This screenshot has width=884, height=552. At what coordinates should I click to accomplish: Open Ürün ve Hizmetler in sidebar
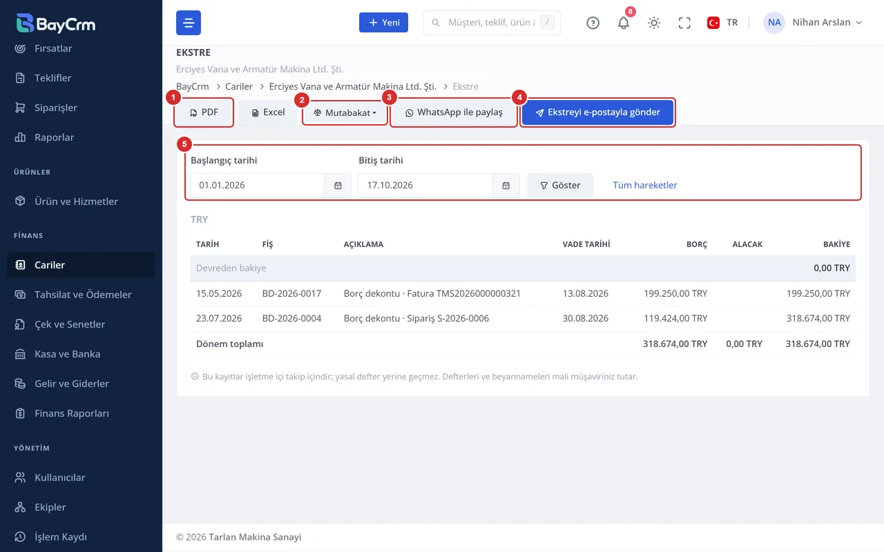(76, 201)
